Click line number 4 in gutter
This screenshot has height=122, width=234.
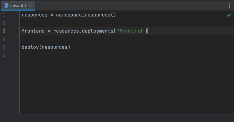(4, 39)
